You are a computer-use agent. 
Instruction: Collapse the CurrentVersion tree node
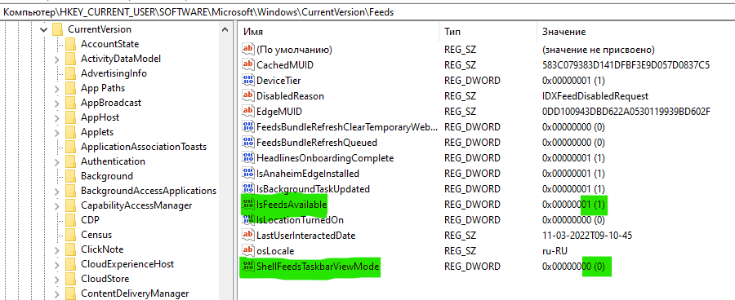coord(43,29)
